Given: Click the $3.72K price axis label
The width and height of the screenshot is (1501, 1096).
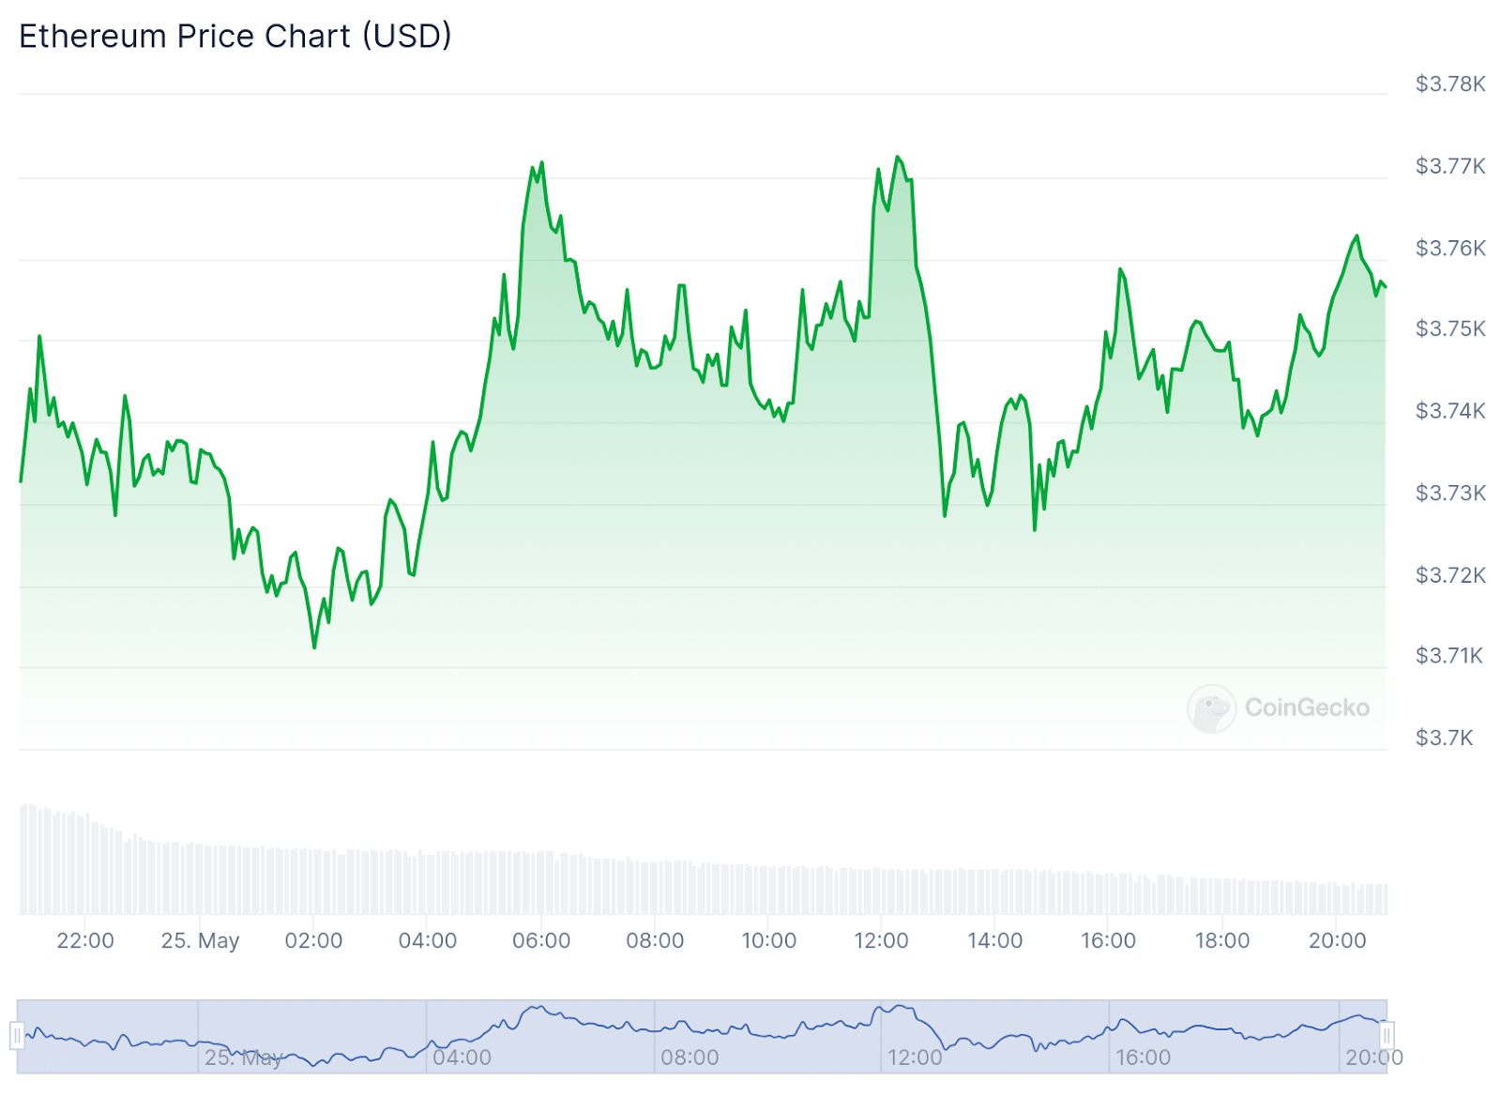Looking at the screenshot, I should click(1450, 574).
